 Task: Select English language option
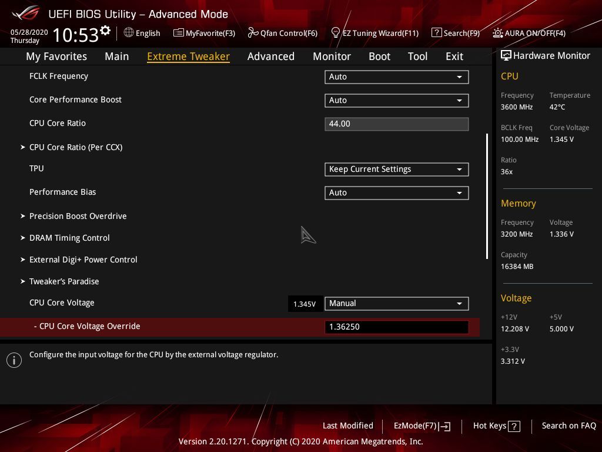(148, 34)
